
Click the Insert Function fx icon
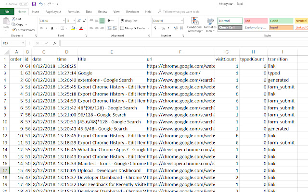click(56, 43)
